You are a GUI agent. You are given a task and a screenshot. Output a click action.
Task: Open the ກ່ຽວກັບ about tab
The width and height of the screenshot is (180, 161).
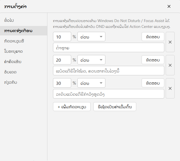[x=24, y=82]
